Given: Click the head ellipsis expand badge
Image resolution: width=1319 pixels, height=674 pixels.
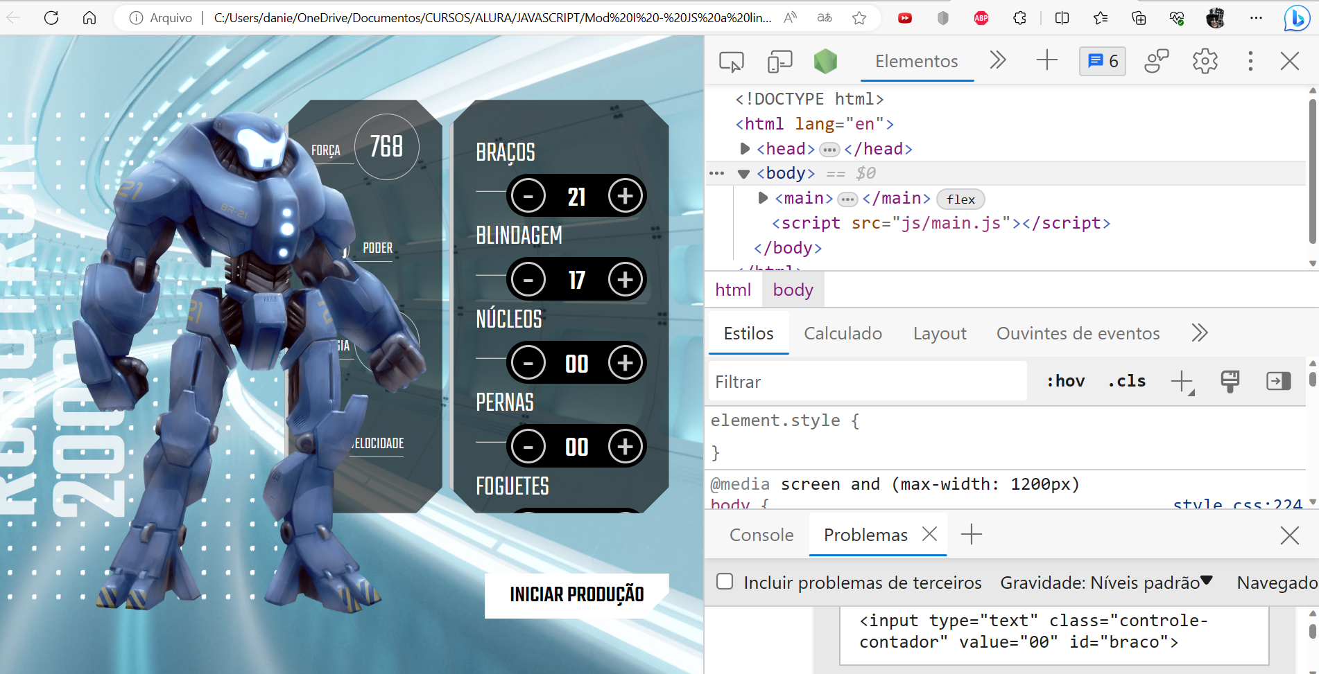Looking at the screenshot, I should pyautogui.click(x=829, y=150).
